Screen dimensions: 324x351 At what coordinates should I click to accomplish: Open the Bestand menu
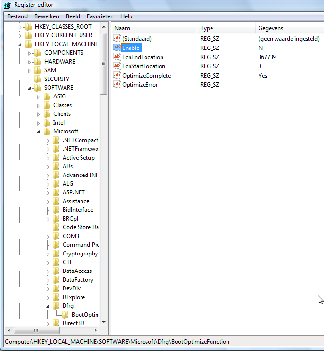pos(17,16)
